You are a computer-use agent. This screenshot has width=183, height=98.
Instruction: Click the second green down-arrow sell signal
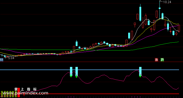tap(76, 77)
